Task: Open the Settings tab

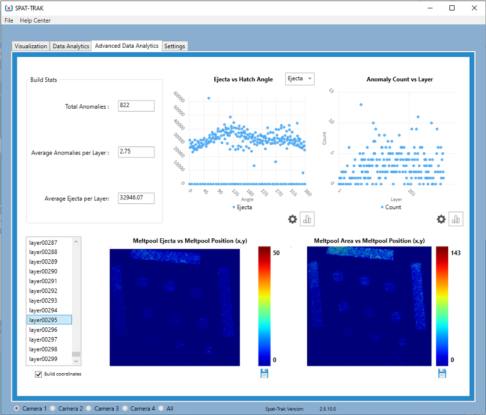Action: [x=175, y=46]
